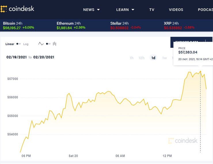Select the Log scale label

tap(26, 44)
